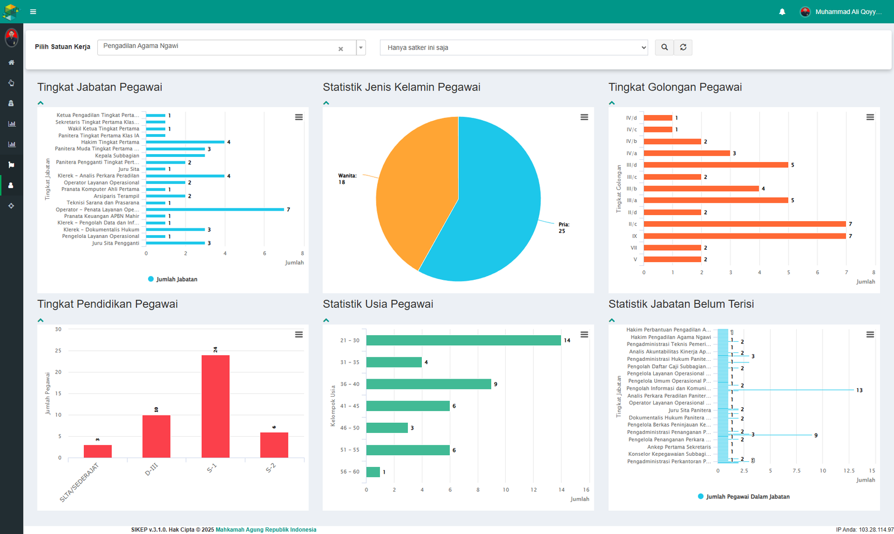Collapse the Tingkat Jabatan Pegawai panel

click(41, 103)
